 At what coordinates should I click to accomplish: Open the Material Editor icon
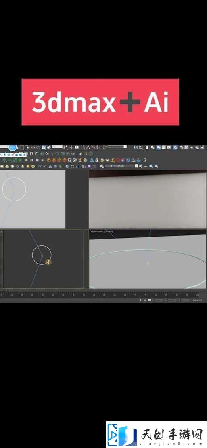(x=175, y=147)
